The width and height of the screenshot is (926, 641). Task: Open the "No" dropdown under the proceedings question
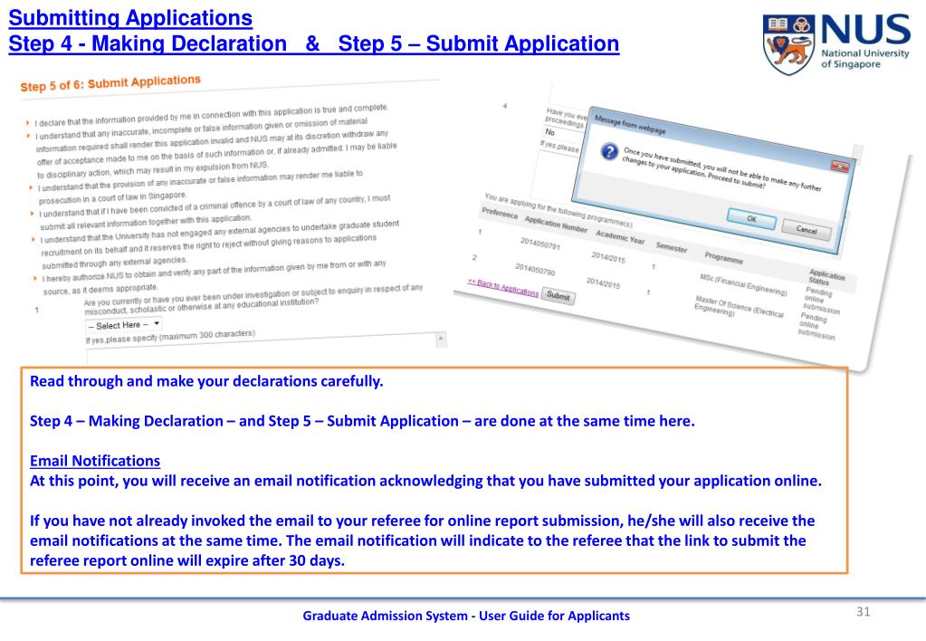563,134
